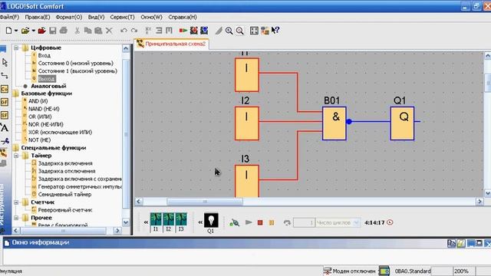
Task: Select the Co constants tool in sidebar
Action: coord(4,89)
